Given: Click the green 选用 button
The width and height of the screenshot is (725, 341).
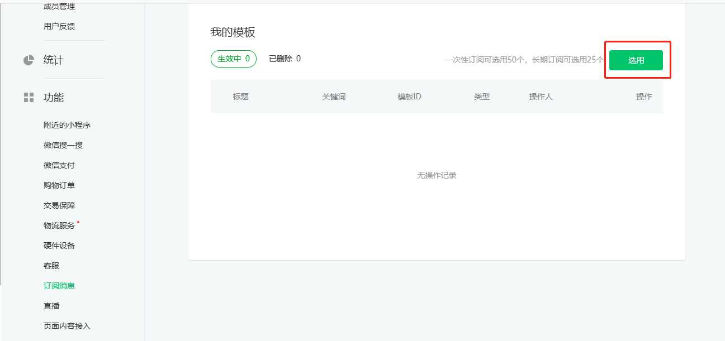Looking at the screenshot, I should click(636, 60).
